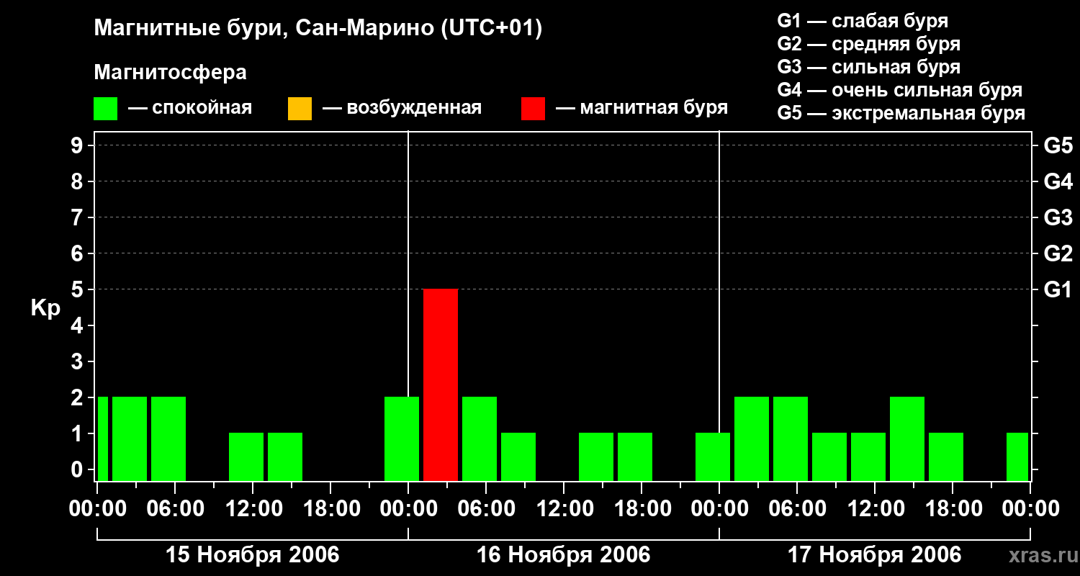Image resolution: width=1080 pixels, height=576 pixels.
Task: Click the G5 — экстремальная буря line
Action: click(901, 113)
